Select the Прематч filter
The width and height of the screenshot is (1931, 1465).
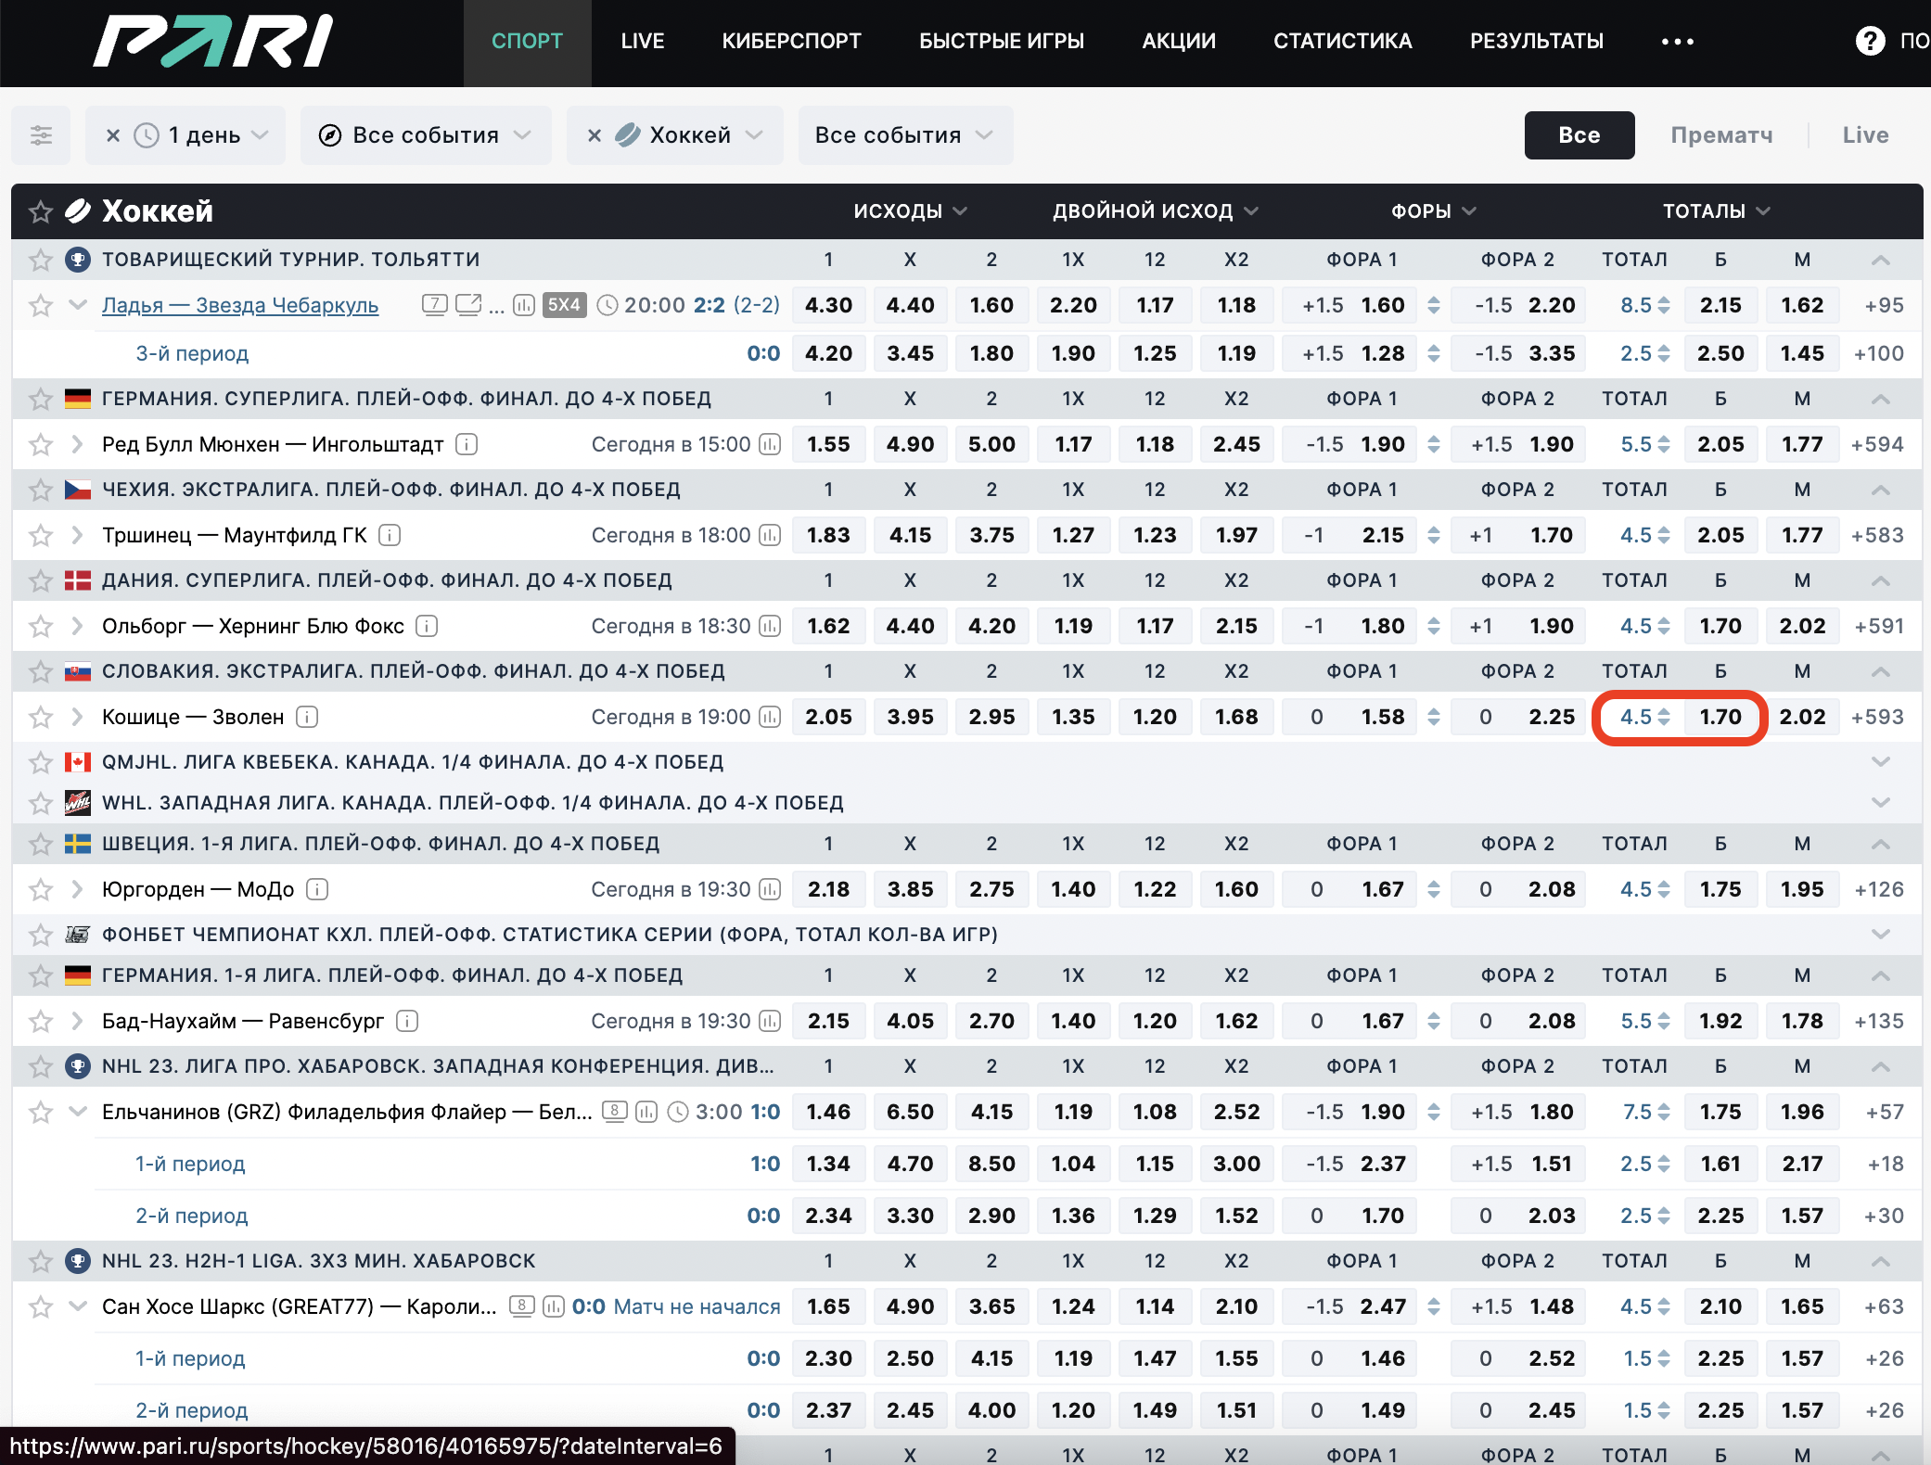pyautogui.click(x=1721, y=135)
